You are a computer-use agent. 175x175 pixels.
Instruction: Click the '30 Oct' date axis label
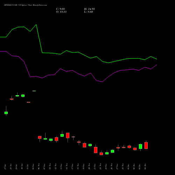click(x=22, y=167)
